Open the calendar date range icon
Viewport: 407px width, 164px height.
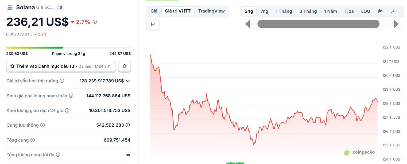point(380,11)
